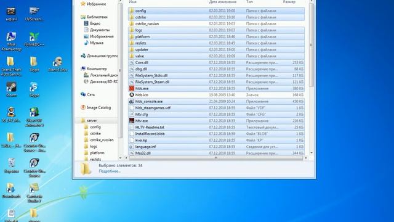Select the UVScreen desktop shortcut
This screenshot has height=222, width=394.
pos(34,14)
